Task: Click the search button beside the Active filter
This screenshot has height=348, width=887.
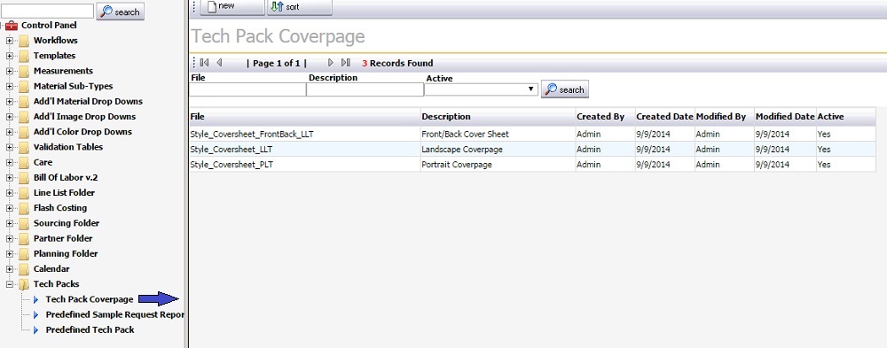Action: click(x=564, y=89)
